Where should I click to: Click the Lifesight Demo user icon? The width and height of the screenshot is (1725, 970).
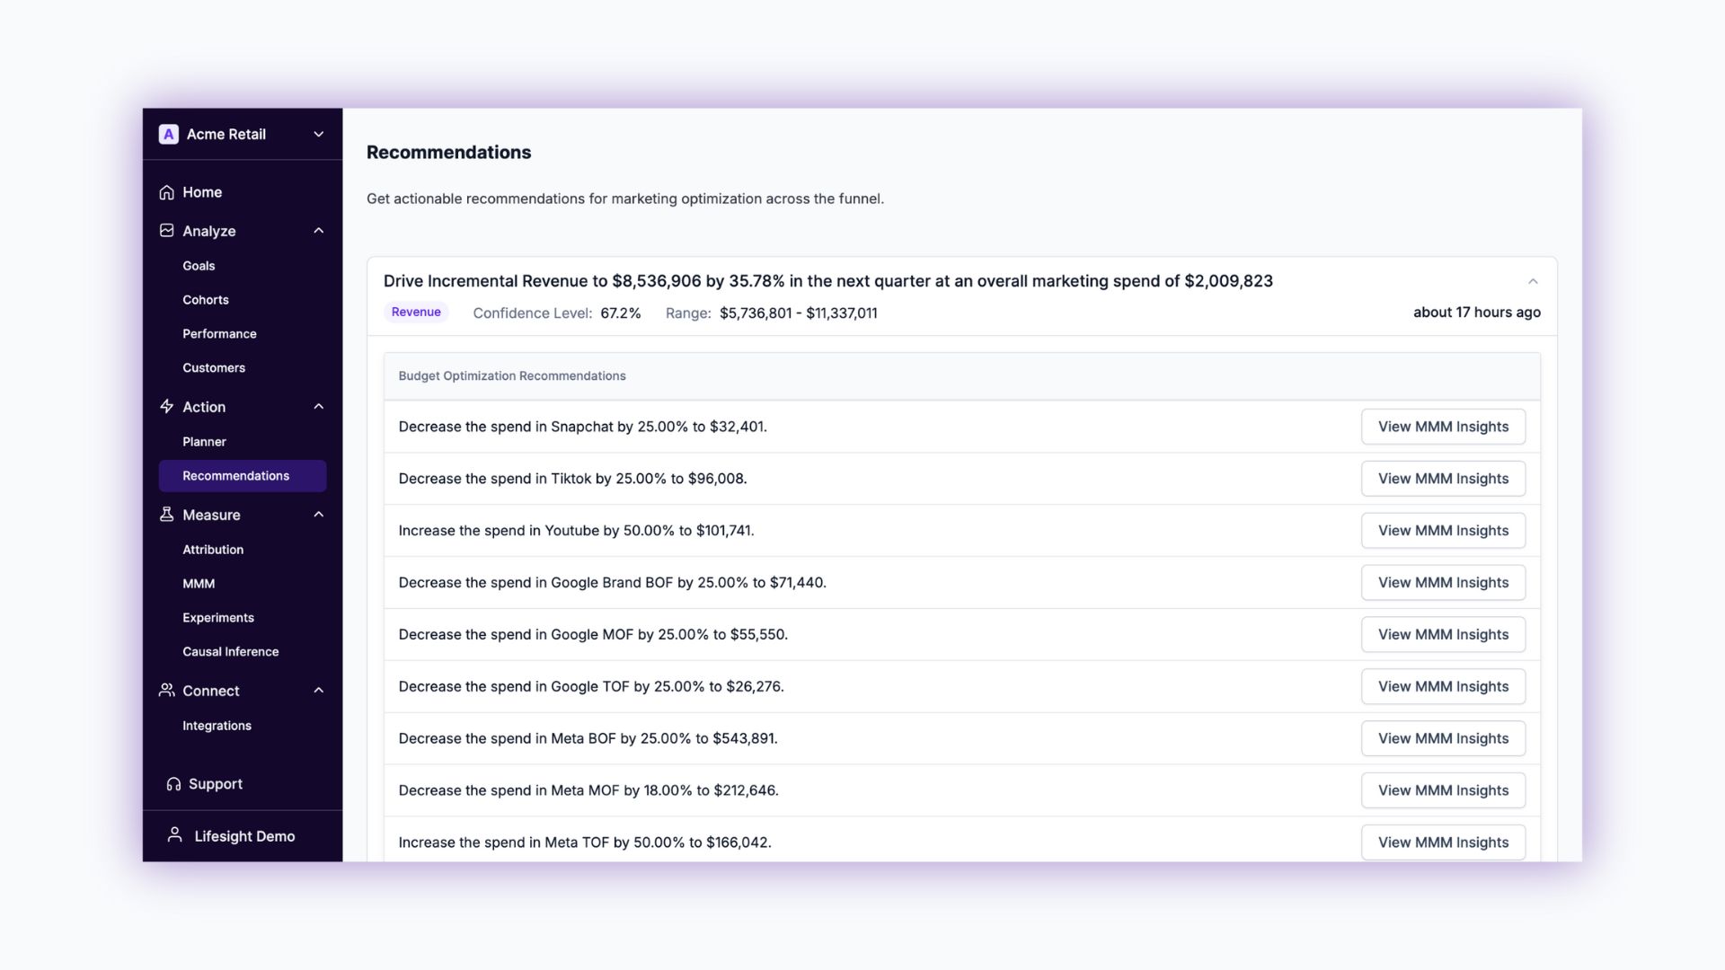[x=175, y=835]
